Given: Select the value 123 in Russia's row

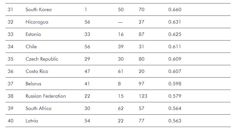Looking at the screenshot, I should coord(143,96).
